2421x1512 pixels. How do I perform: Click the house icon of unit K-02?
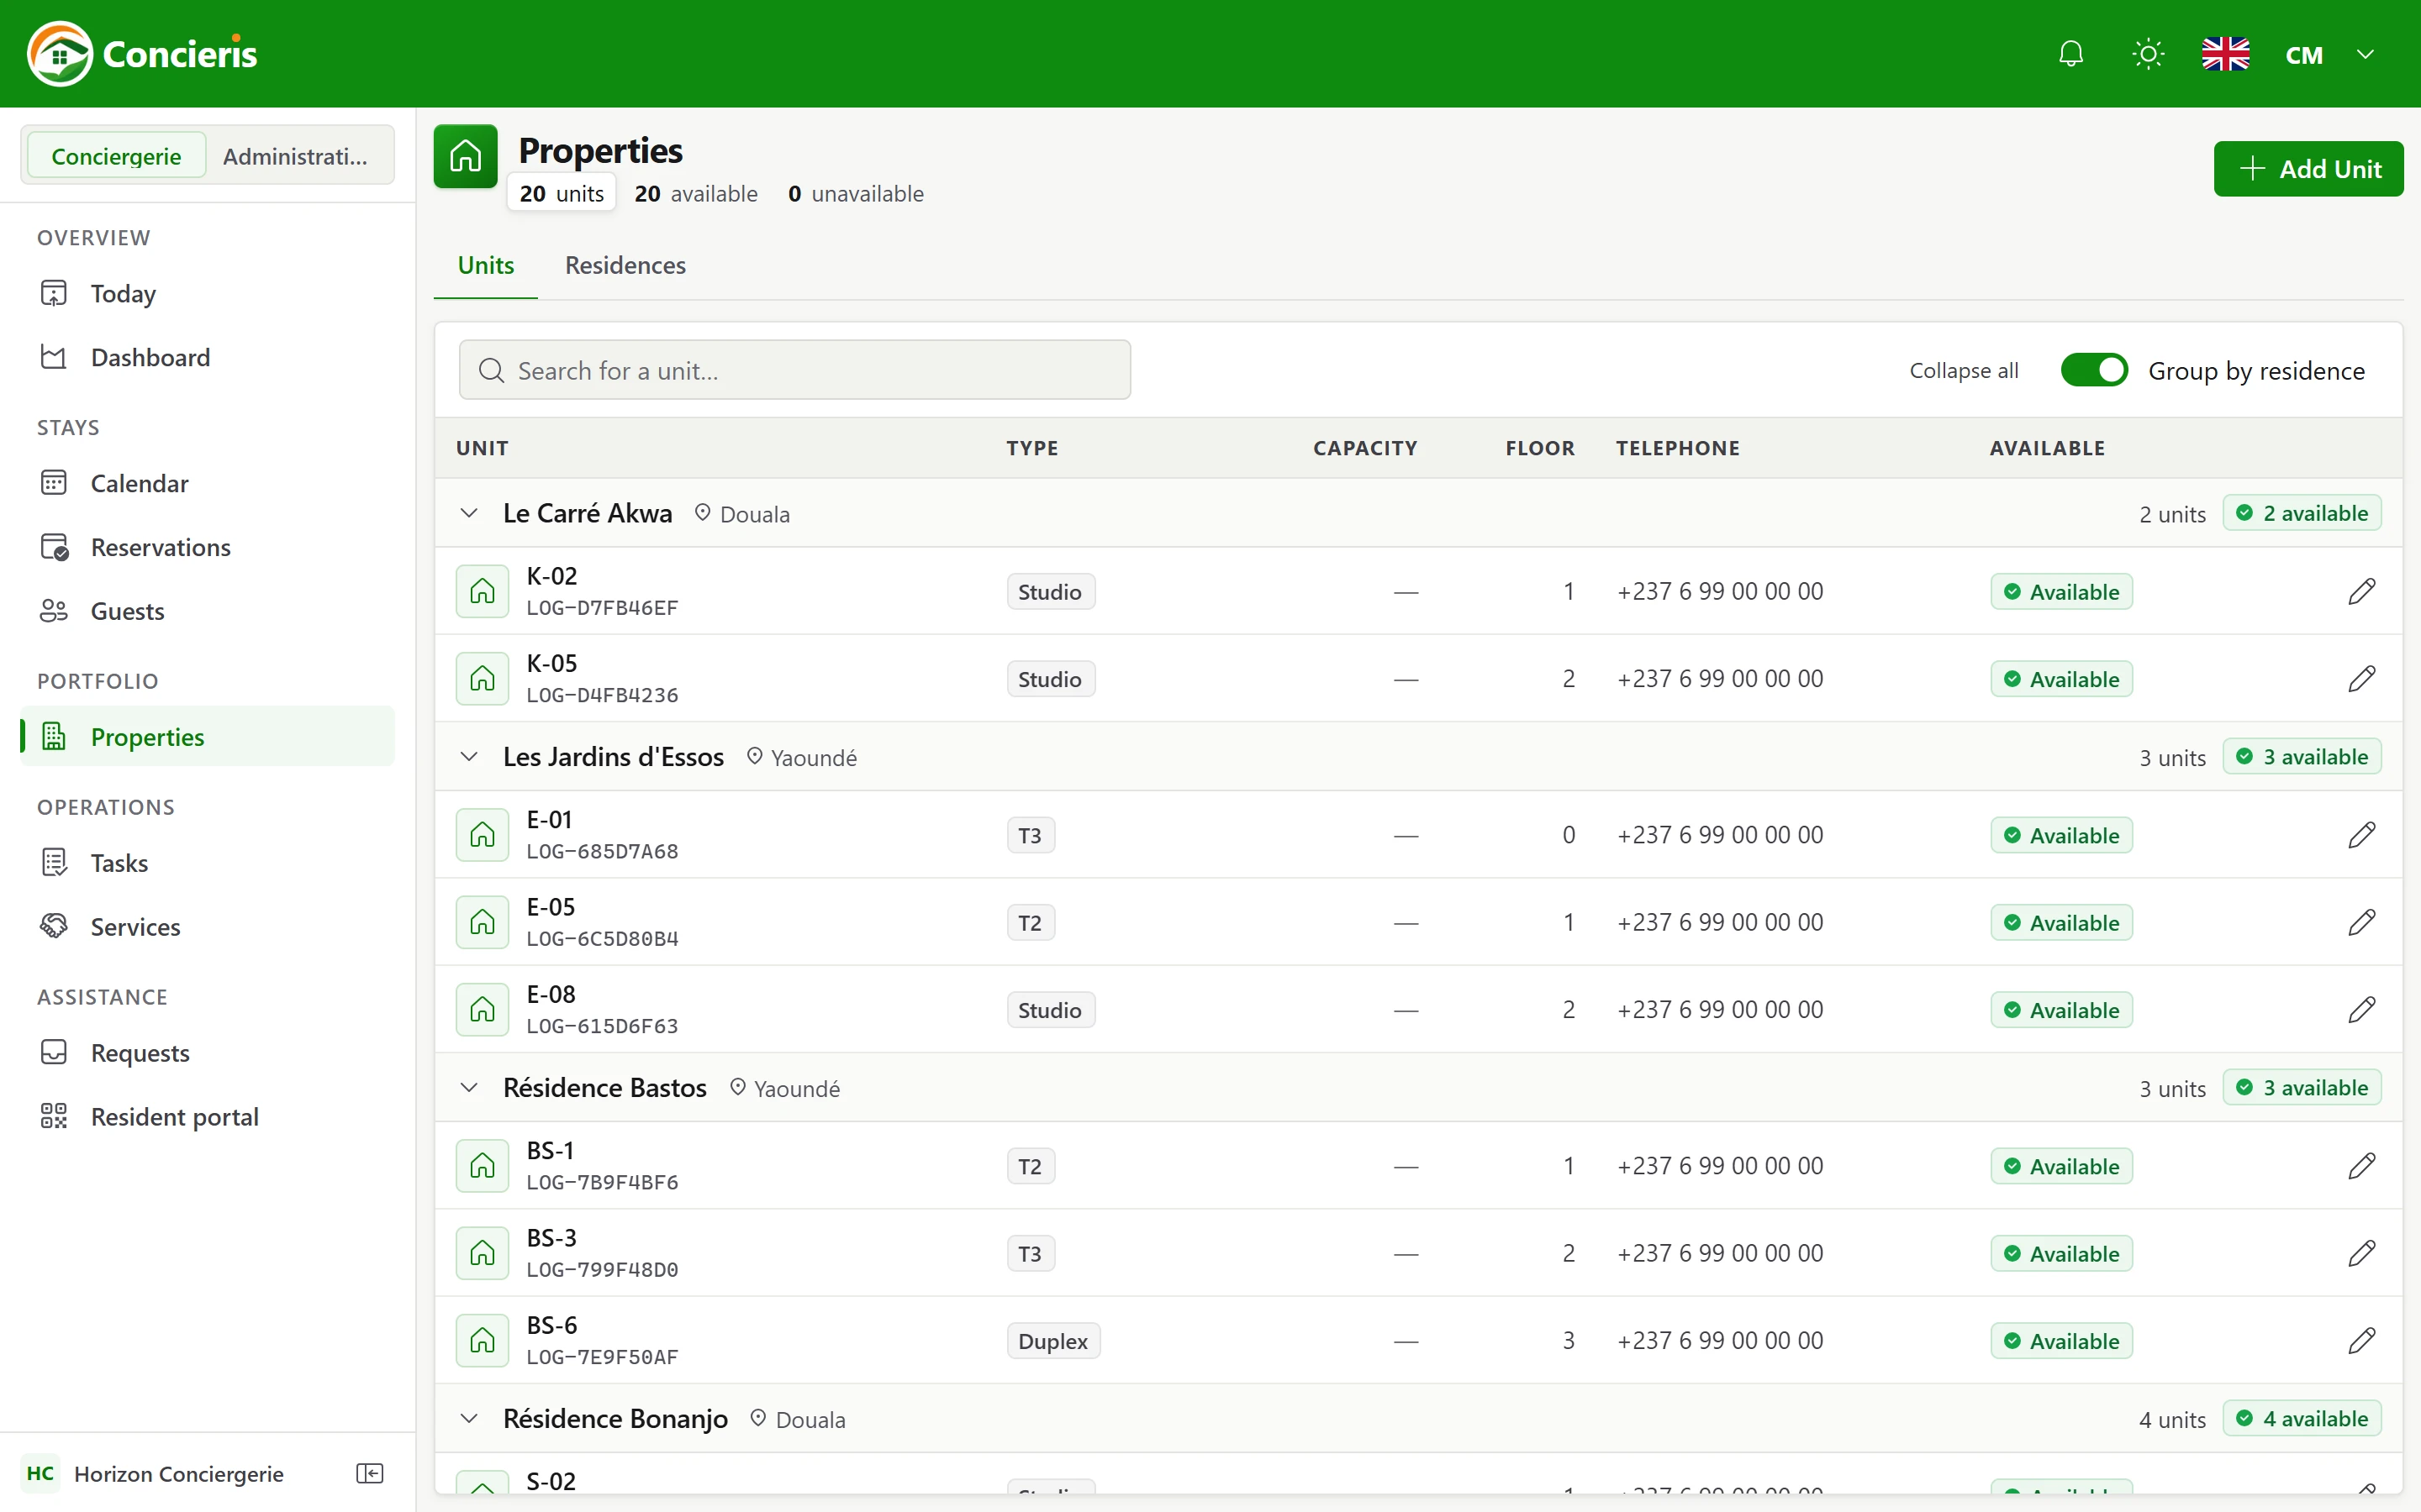pyautogui.click(x=483, y=591)
